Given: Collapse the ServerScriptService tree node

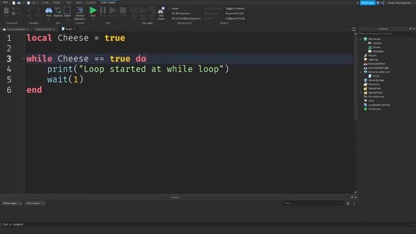Looking at the screenshot, I should [361, 72].
